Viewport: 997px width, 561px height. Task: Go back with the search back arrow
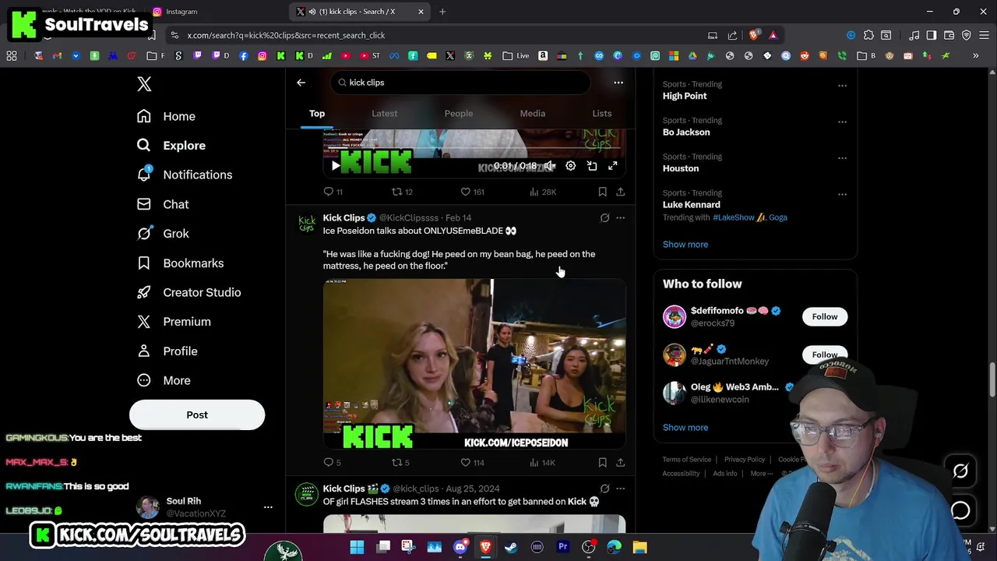(301, 83)
